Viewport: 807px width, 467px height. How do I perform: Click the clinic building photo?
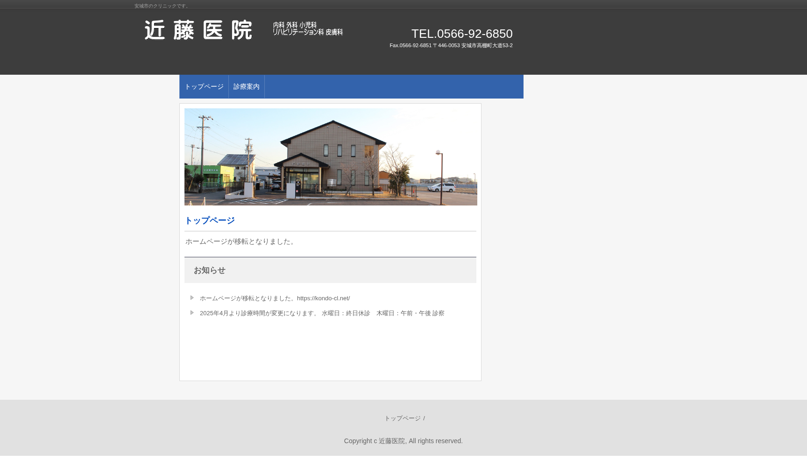coord(331,156)
